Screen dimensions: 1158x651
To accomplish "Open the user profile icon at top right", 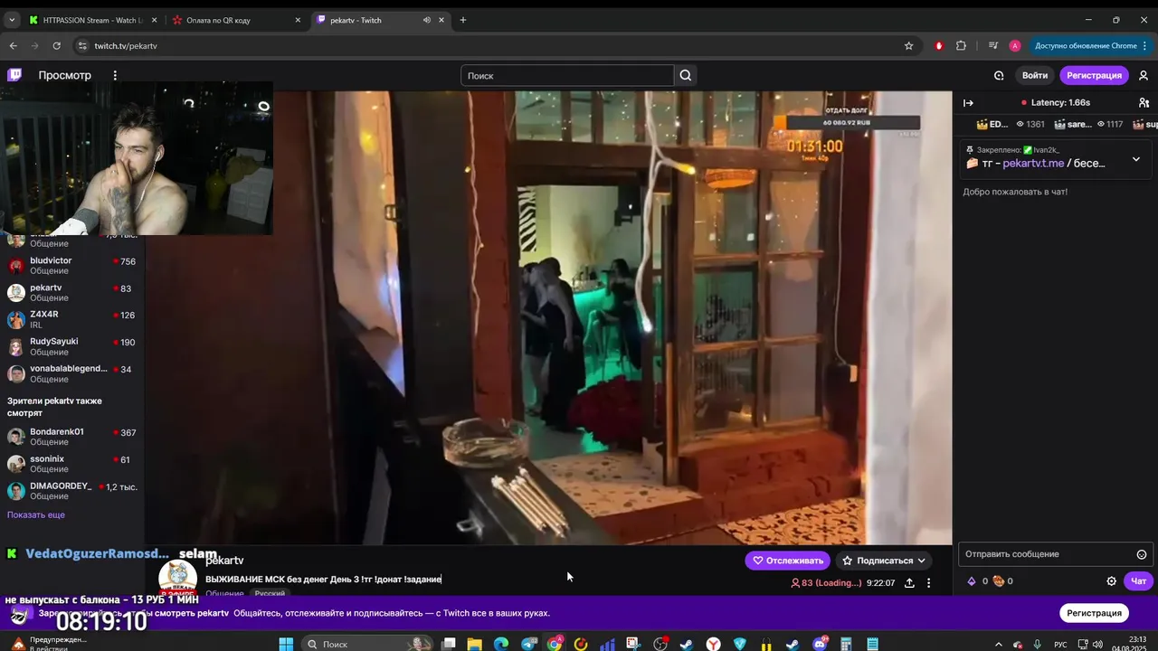I will [1144, 76].
